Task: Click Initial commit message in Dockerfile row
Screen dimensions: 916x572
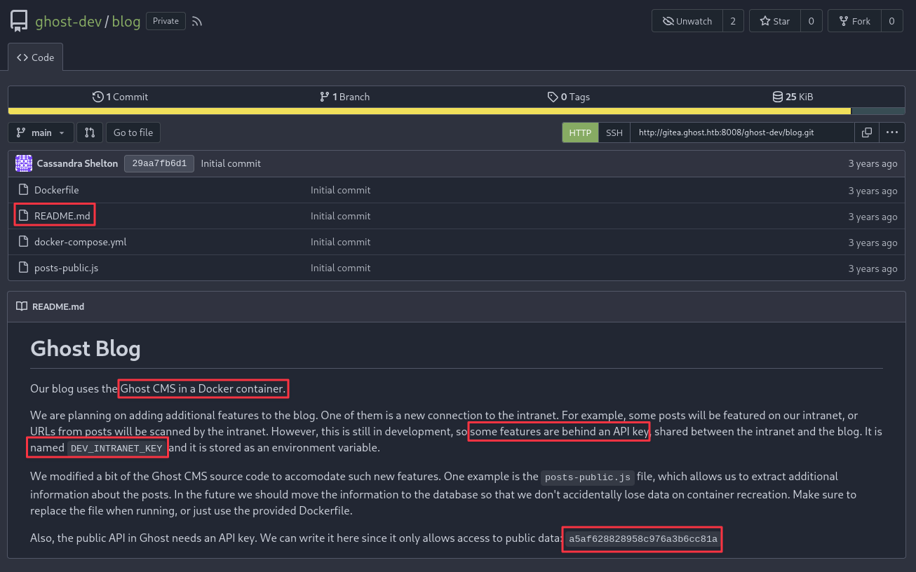Action: (341, 190)
